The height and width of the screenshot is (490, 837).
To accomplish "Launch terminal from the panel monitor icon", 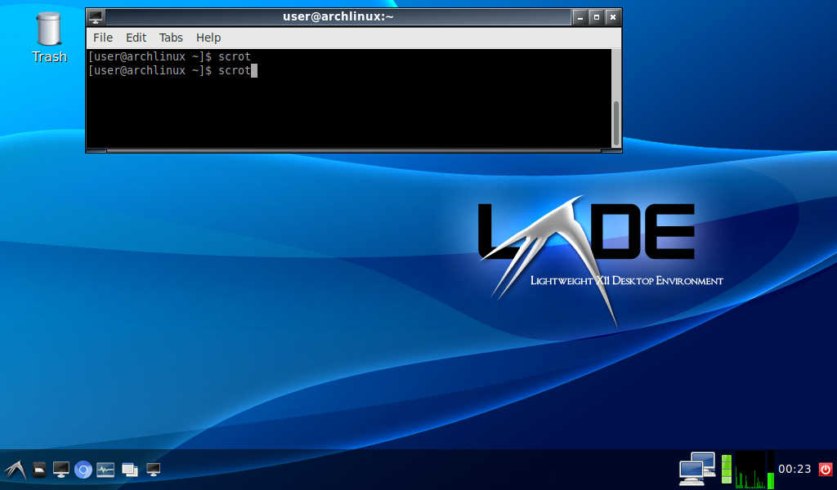I will [60, 470].
